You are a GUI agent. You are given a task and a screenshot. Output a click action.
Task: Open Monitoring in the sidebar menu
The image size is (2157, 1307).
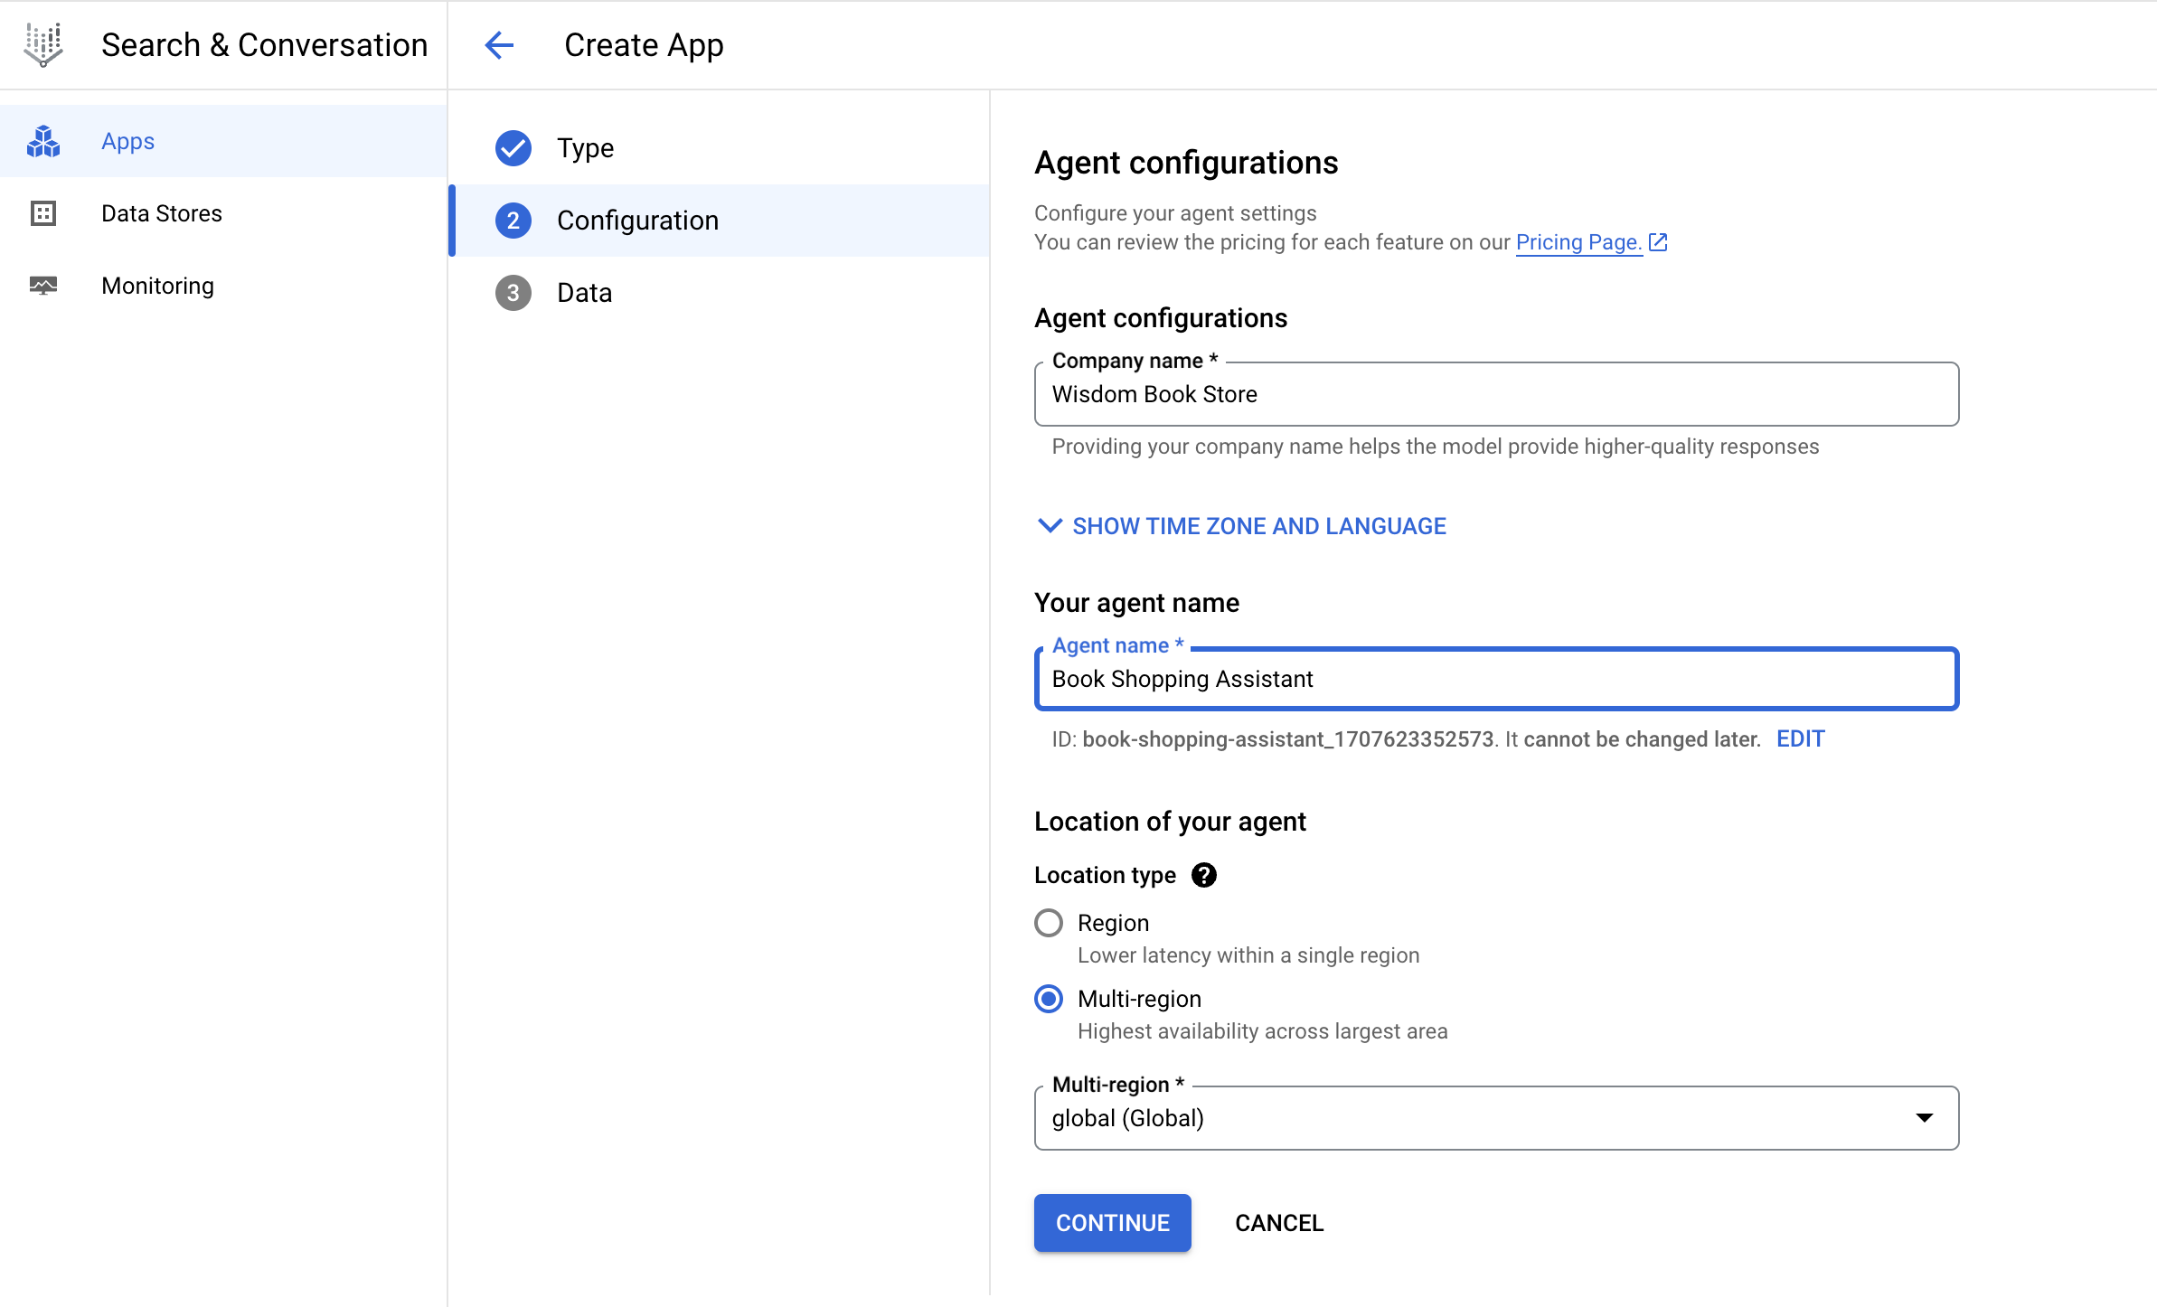(157, 286)
